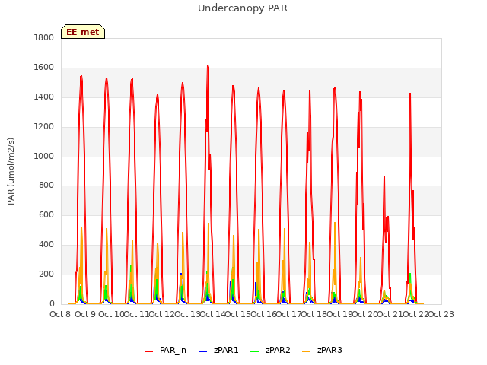Click the red PAR_in legend swatch
The image size is (487, 365).
[x=149, y=351]
